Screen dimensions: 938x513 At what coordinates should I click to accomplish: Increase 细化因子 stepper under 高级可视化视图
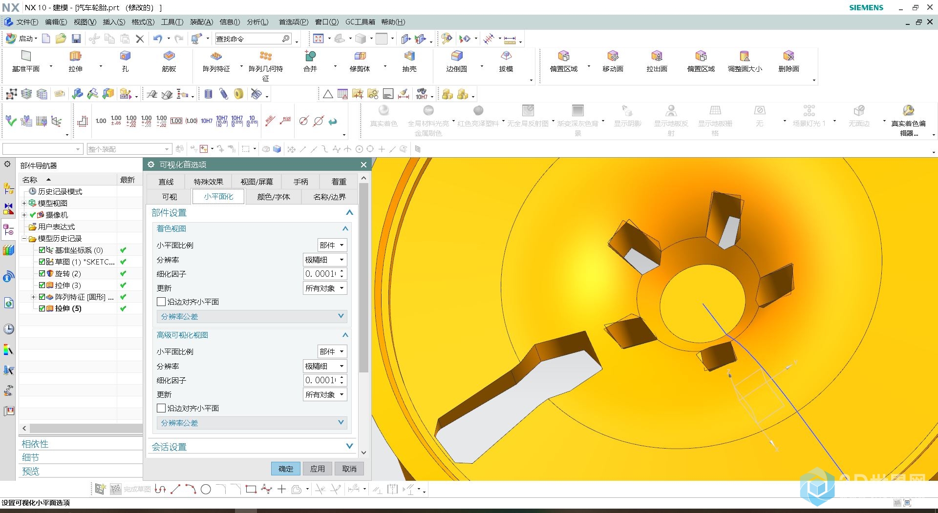click(342, 377)
